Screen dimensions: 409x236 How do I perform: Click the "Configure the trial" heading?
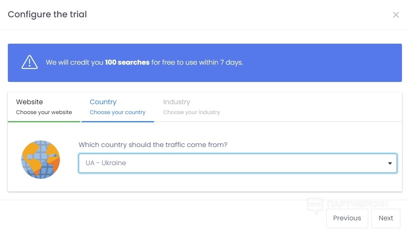(x=47, y=14)
